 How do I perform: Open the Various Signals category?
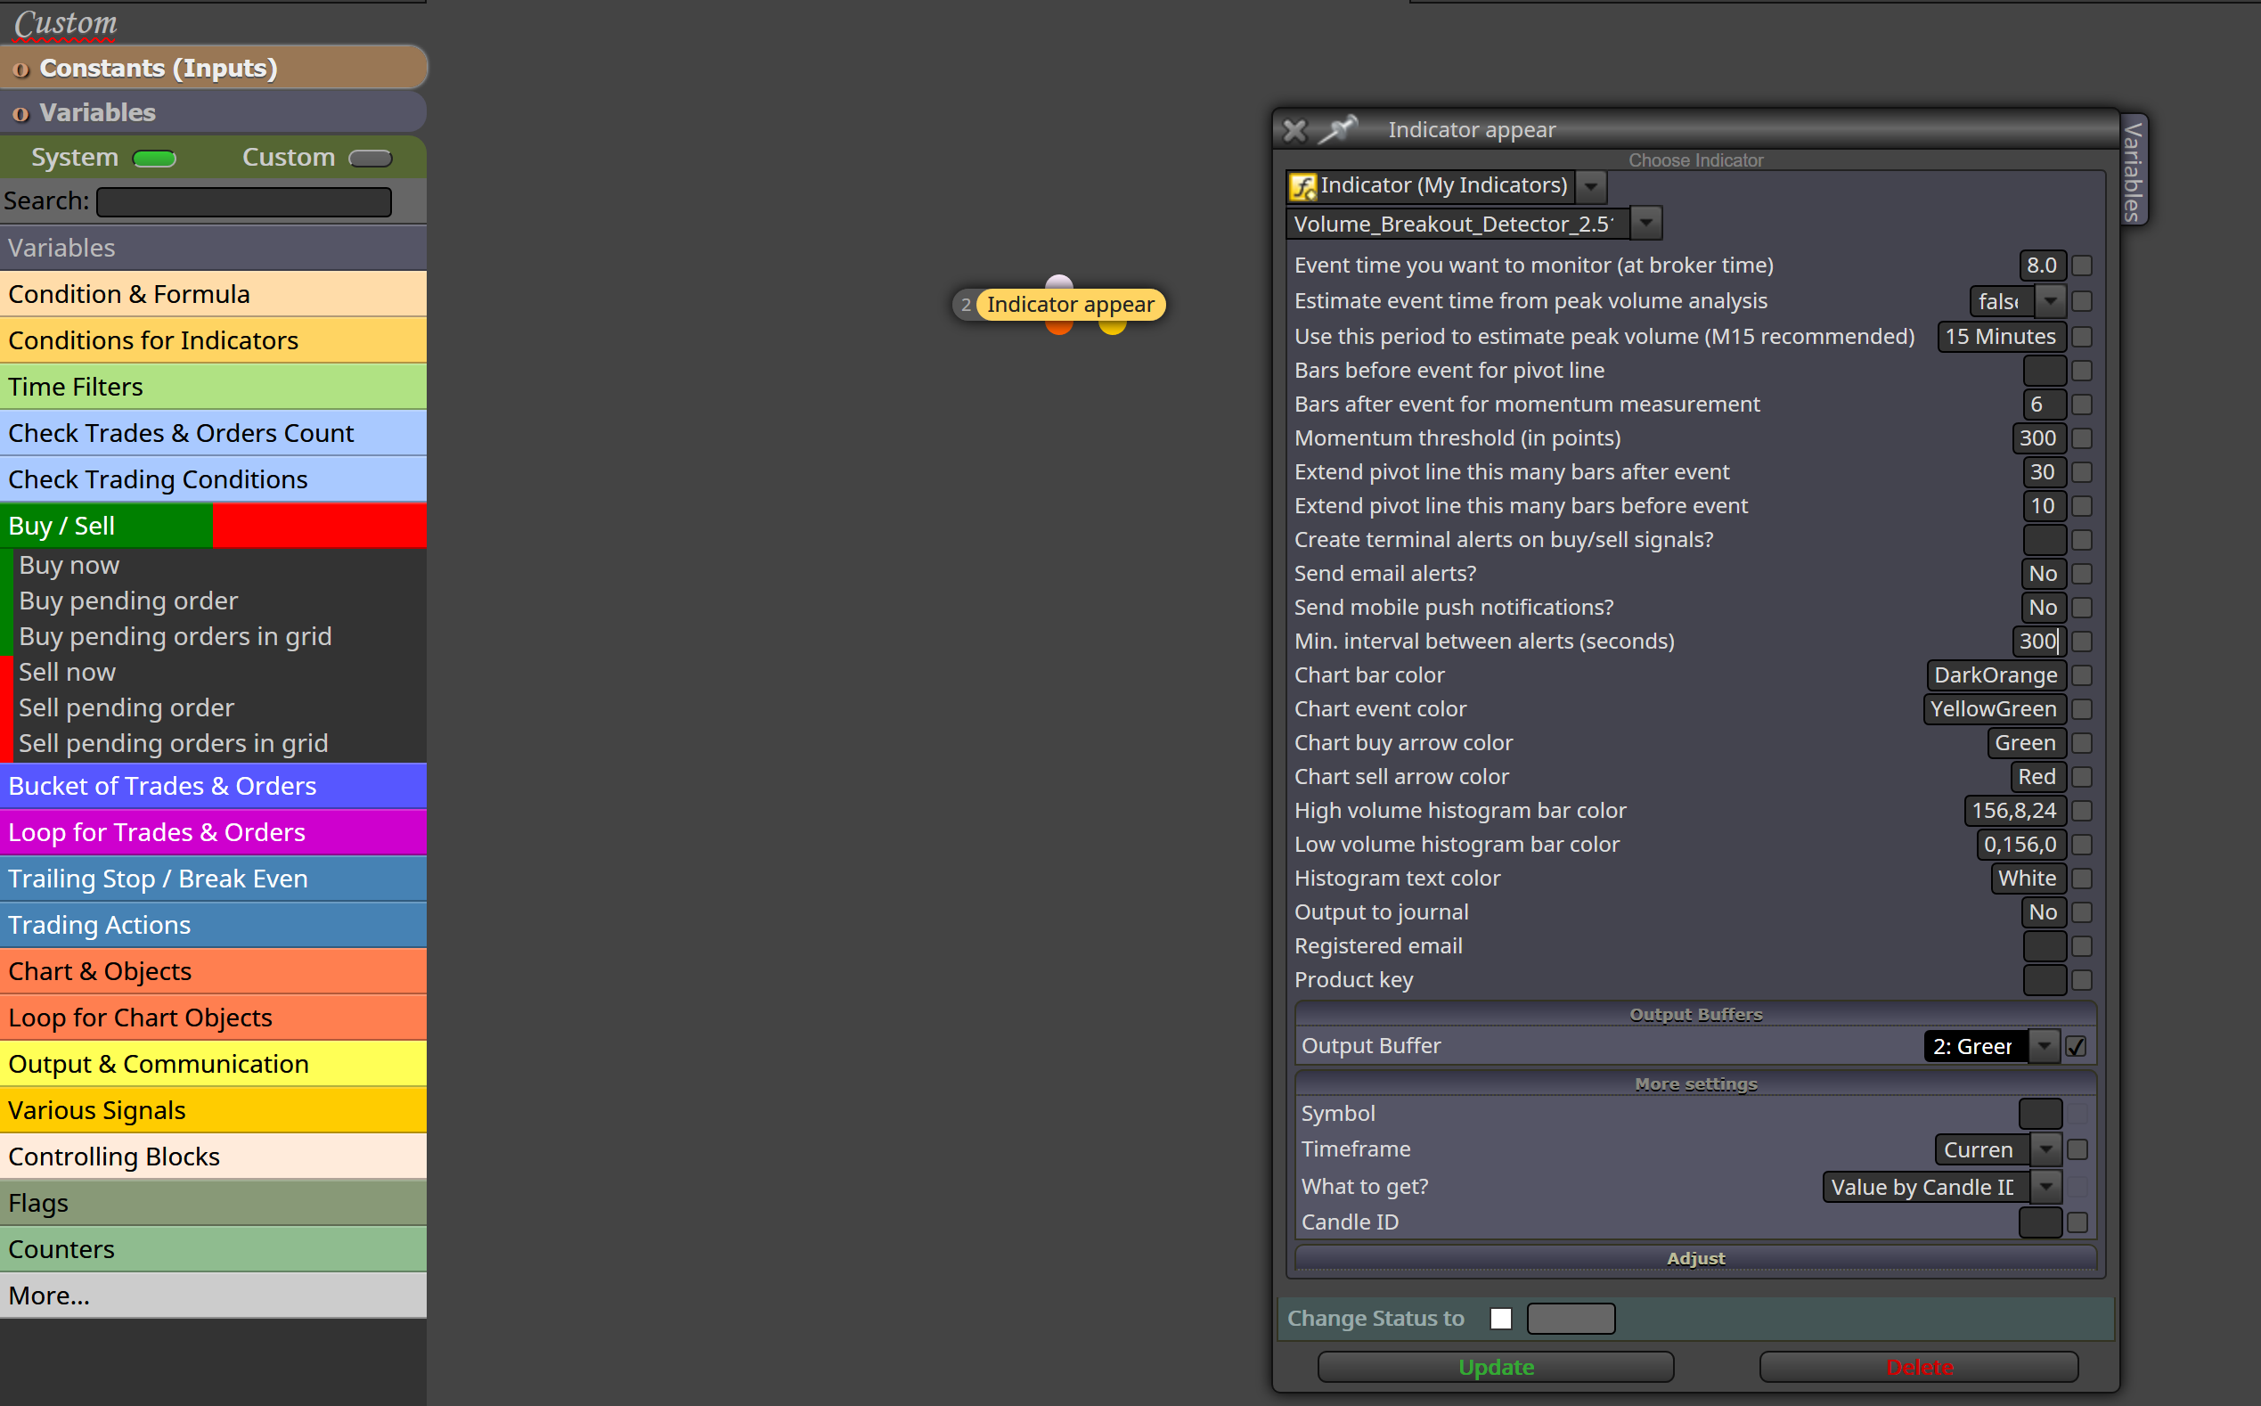tap(213, 1110)
